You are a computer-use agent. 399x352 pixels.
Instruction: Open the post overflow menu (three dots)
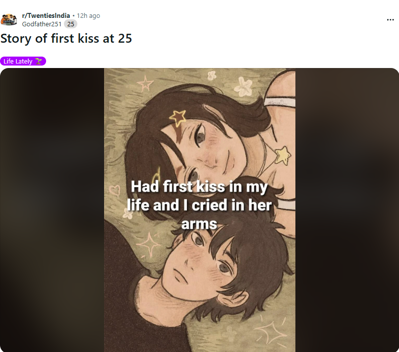tap(390, 20)
